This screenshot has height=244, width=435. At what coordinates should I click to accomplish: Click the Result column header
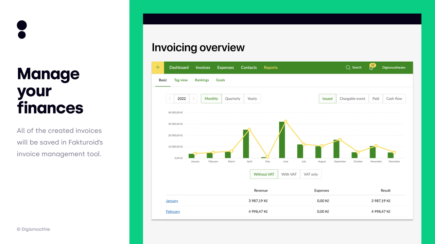386,190
